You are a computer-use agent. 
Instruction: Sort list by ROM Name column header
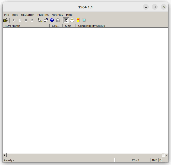26,26
